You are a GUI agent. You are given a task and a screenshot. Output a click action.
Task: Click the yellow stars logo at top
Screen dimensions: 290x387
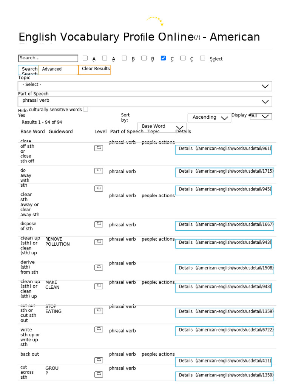click(x=155, y=21)
